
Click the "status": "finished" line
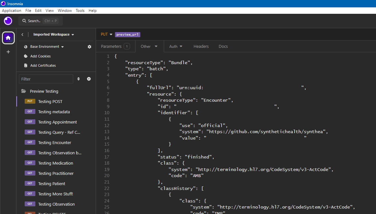coord(186,157)
